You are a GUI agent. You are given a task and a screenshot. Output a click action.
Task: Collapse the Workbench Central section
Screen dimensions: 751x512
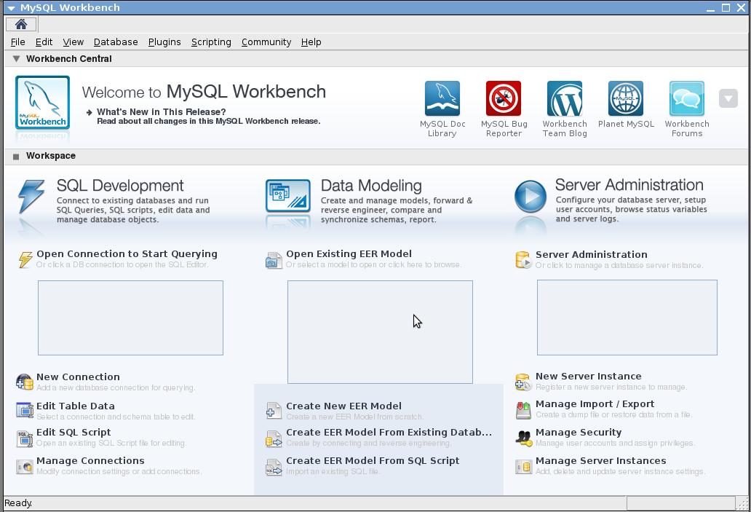pos(17,58)
